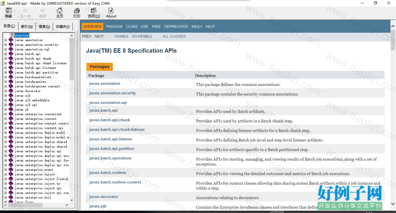Click the right arrow of tree horizontal scrollbar

pos(67,205)
